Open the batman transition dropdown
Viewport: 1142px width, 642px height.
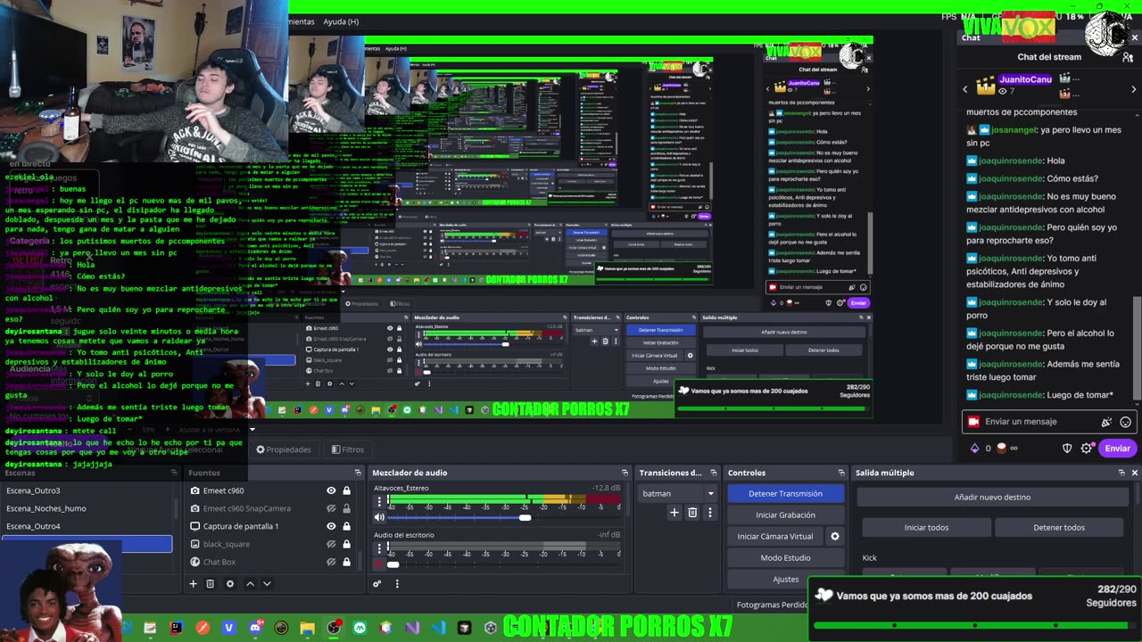coord(677,493)
